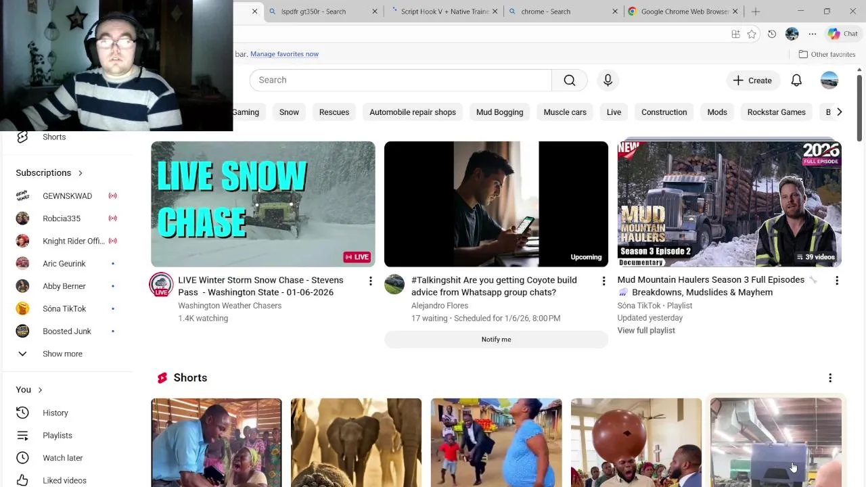Favorite this page with star icon

click(752, 34)
